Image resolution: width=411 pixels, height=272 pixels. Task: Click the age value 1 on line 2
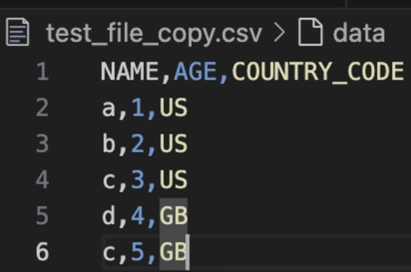(138, 107)
